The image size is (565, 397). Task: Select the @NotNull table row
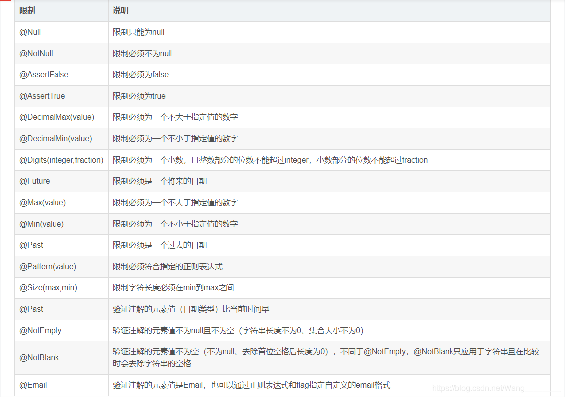click(35, 53)
